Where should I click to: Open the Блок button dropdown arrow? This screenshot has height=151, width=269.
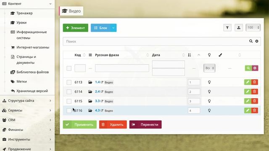113,28
